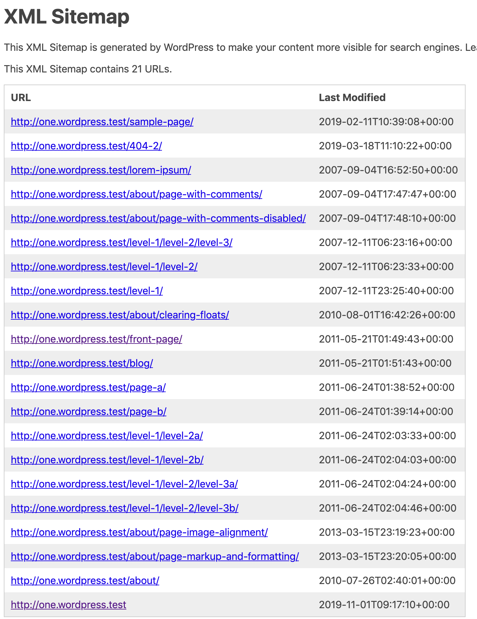Viewport: 477px width, 619px height.
Task: Click the level-3a link
Action: 124,484
